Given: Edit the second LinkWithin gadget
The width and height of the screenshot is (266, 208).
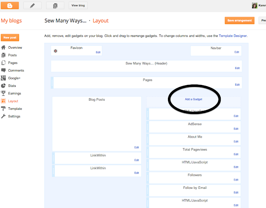Looking at the screenshot, I should (137, 173).
